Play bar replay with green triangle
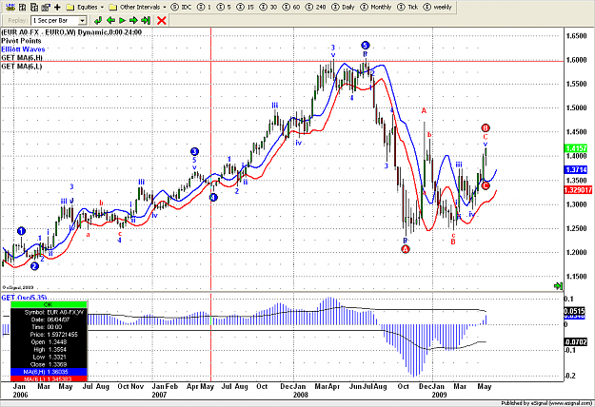The image size is (595, 407). pyautogui.click(x=122, y=21)
